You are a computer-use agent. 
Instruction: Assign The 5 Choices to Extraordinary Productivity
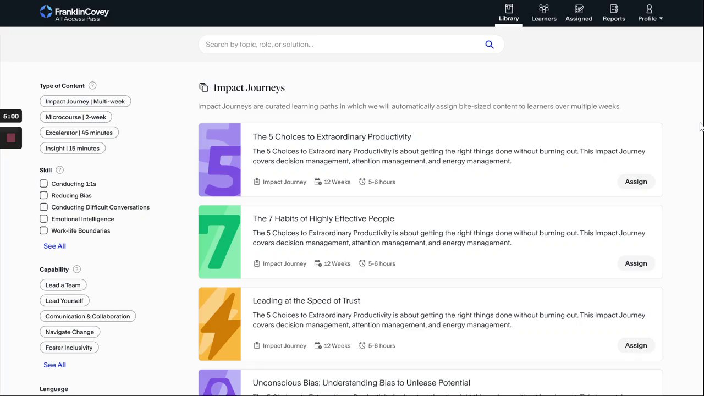pyautogui.click(x=636, y=182)
